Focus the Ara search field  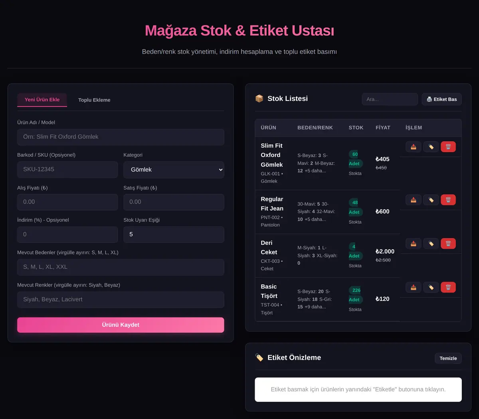click(390, 99)
